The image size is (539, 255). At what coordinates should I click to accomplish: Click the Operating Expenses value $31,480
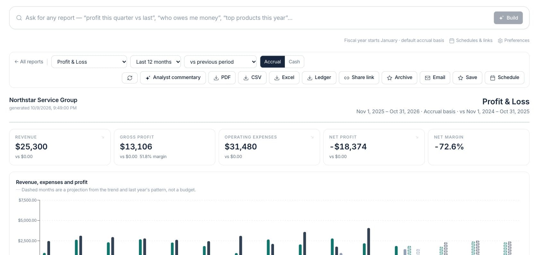[x=241, y=147]
